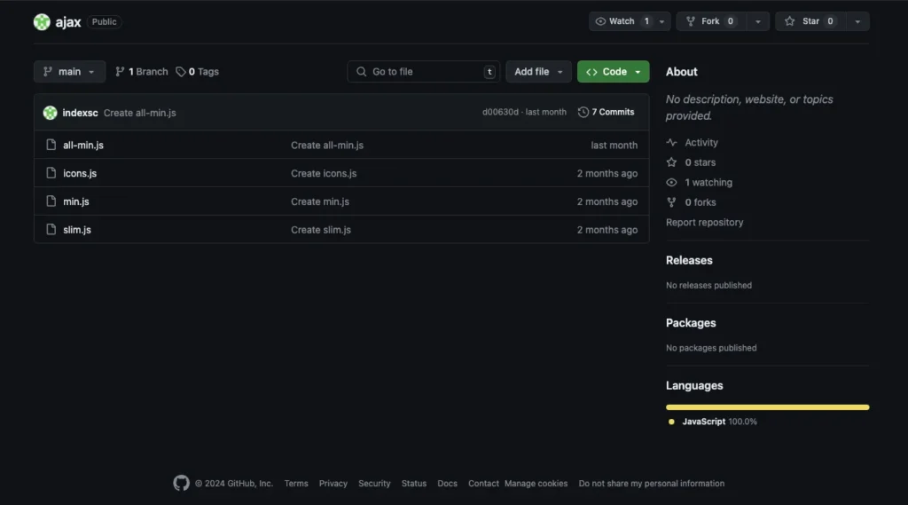Click the yellow JavaScript language bar
Viewport: 908px width, 505px height.
pos(767,407)
